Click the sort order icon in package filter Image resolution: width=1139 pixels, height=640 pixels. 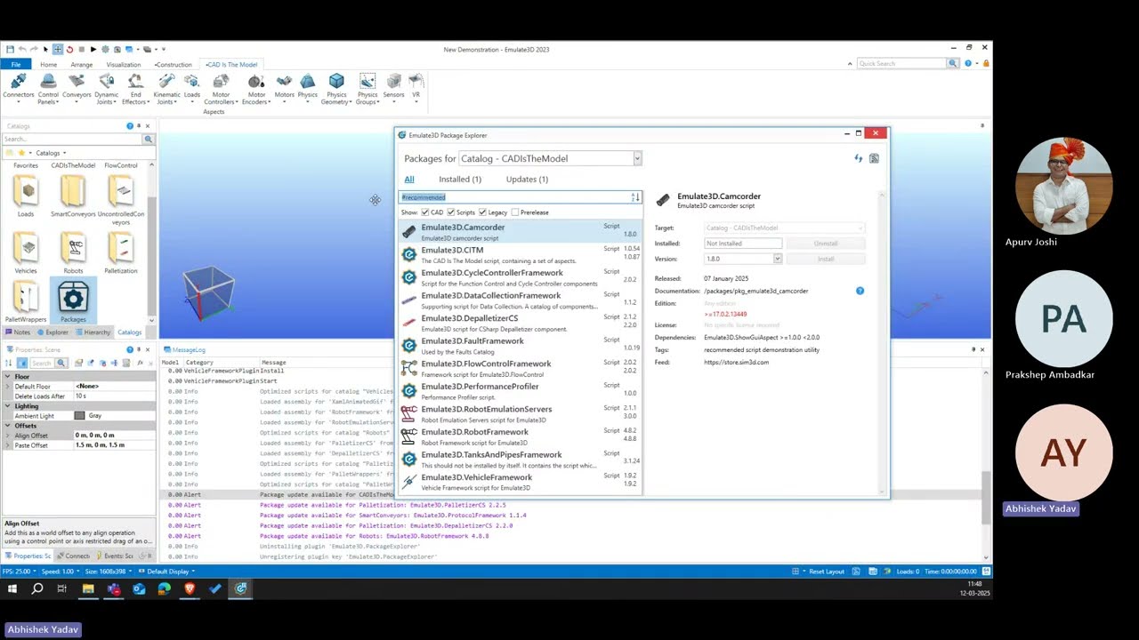[x=635, y=197]
